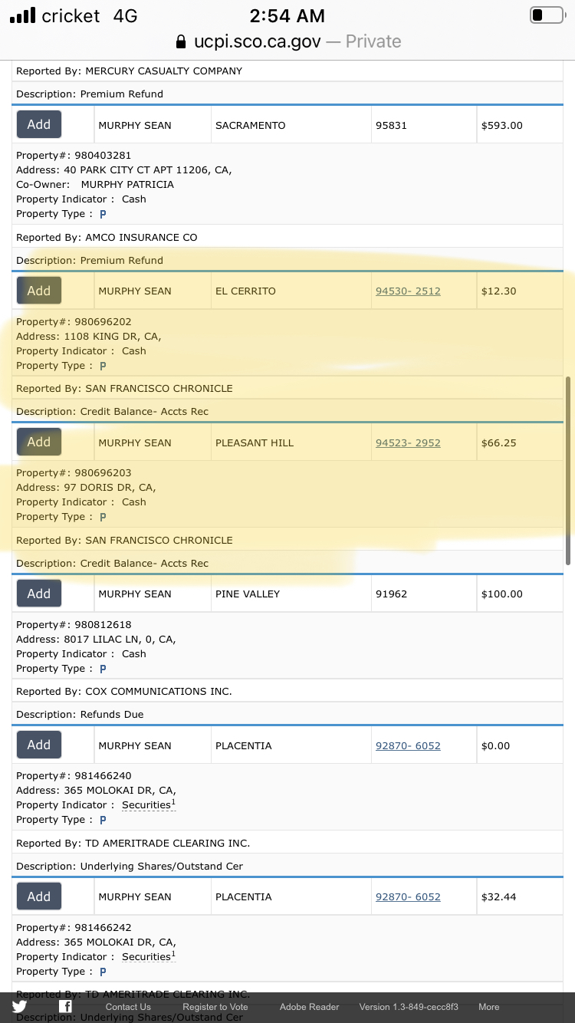This screenshot has width=575, height=1023.
Task: Select Co-Owner MURPHY PATRICIA text
Action: pyautogui.click(x=95, y=185)
